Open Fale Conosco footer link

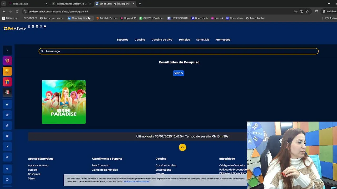(x=100, y=165)
